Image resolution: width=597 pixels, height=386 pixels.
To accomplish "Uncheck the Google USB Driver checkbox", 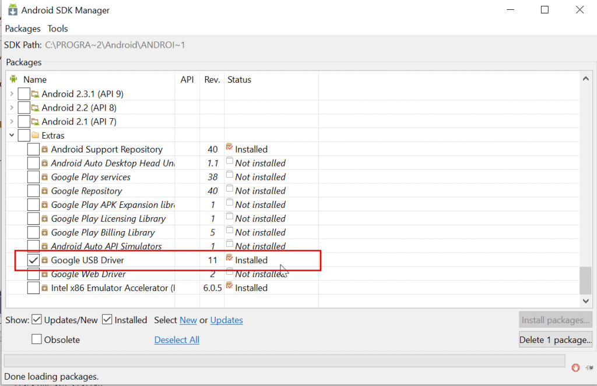I will coord(33,260).
